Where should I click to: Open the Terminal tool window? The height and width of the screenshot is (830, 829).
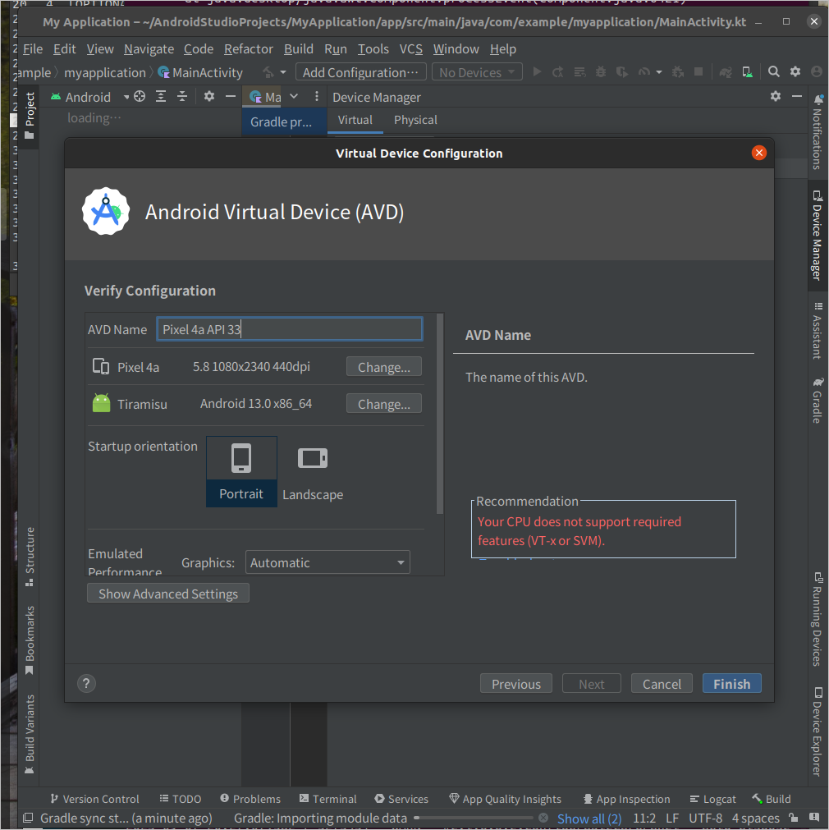(x=327, y=799)
